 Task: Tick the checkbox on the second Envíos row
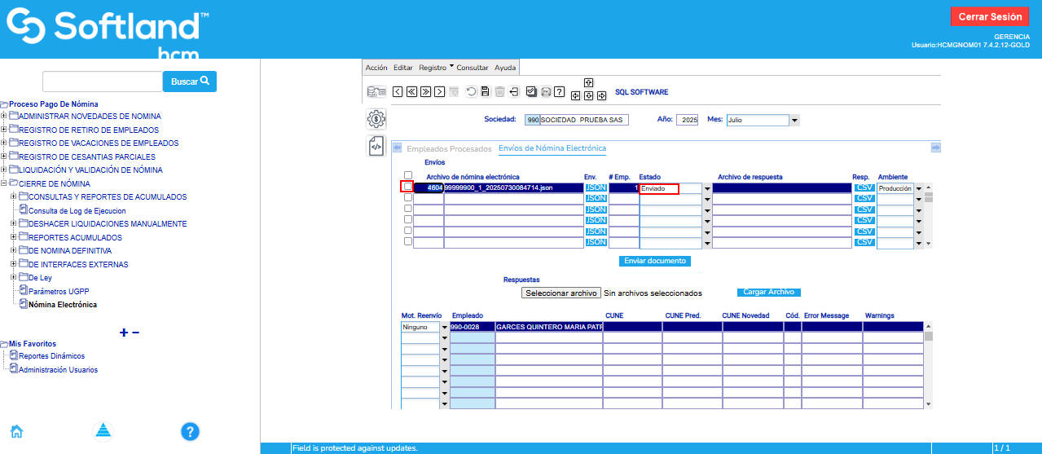[x=408, y=198]
